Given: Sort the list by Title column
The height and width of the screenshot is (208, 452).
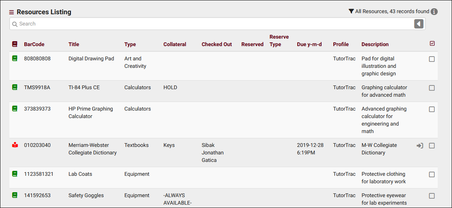Looking at the screenshot, I should pyautogui.click(x=74, y=44).
